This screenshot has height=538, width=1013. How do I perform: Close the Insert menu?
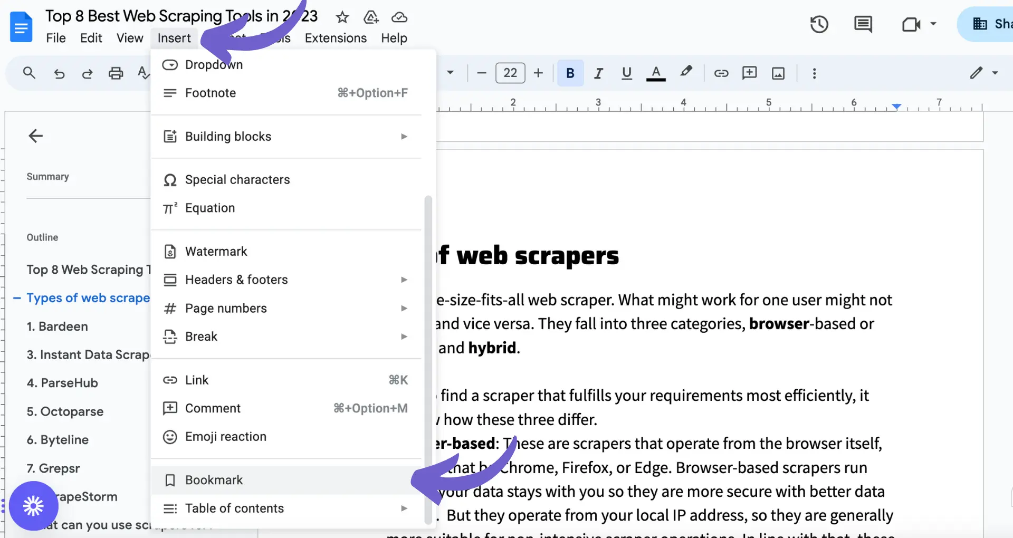click(x=174, y=38)
